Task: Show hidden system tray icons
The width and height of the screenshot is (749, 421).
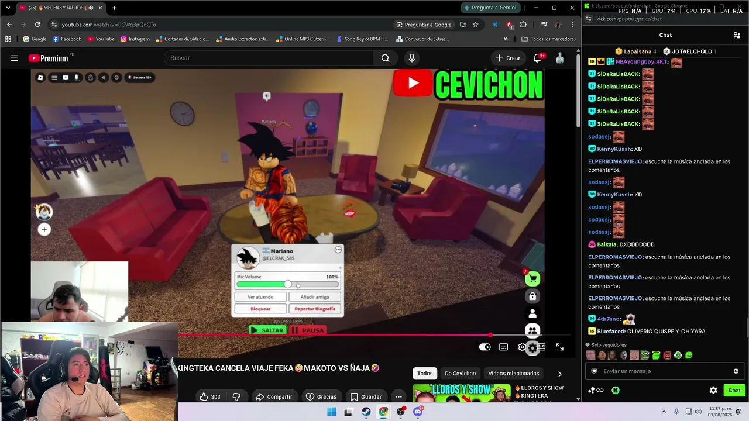Action: click(x=664, y=412)
